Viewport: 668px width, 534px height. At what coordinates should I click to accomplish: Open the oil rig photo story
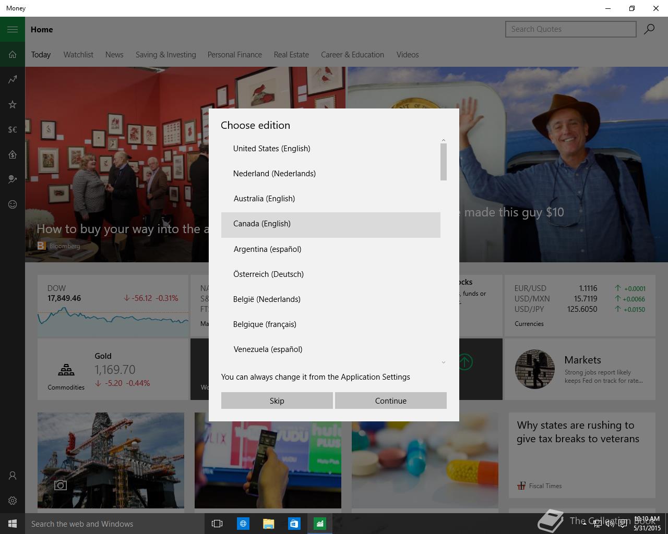[x=111, y=460]
